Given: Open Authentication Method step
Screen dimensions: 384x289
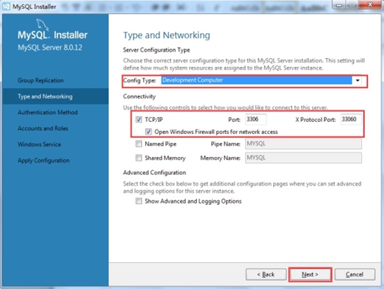Looking at the screenshot, I should [x=48, y=112].
